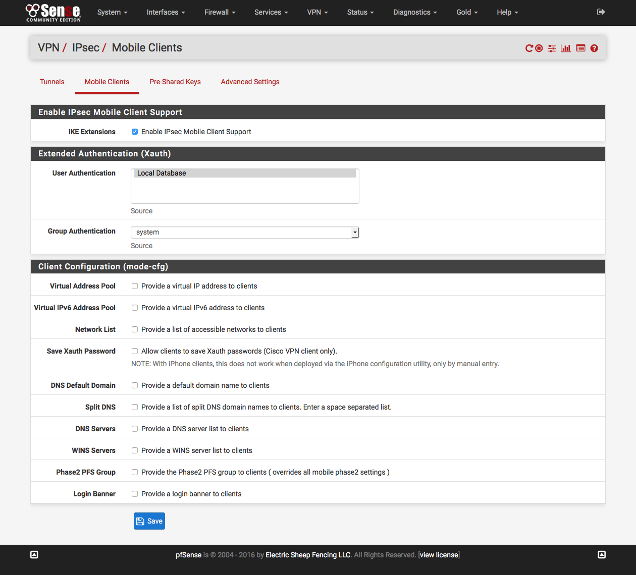Click the footer icon on the left

34,555
